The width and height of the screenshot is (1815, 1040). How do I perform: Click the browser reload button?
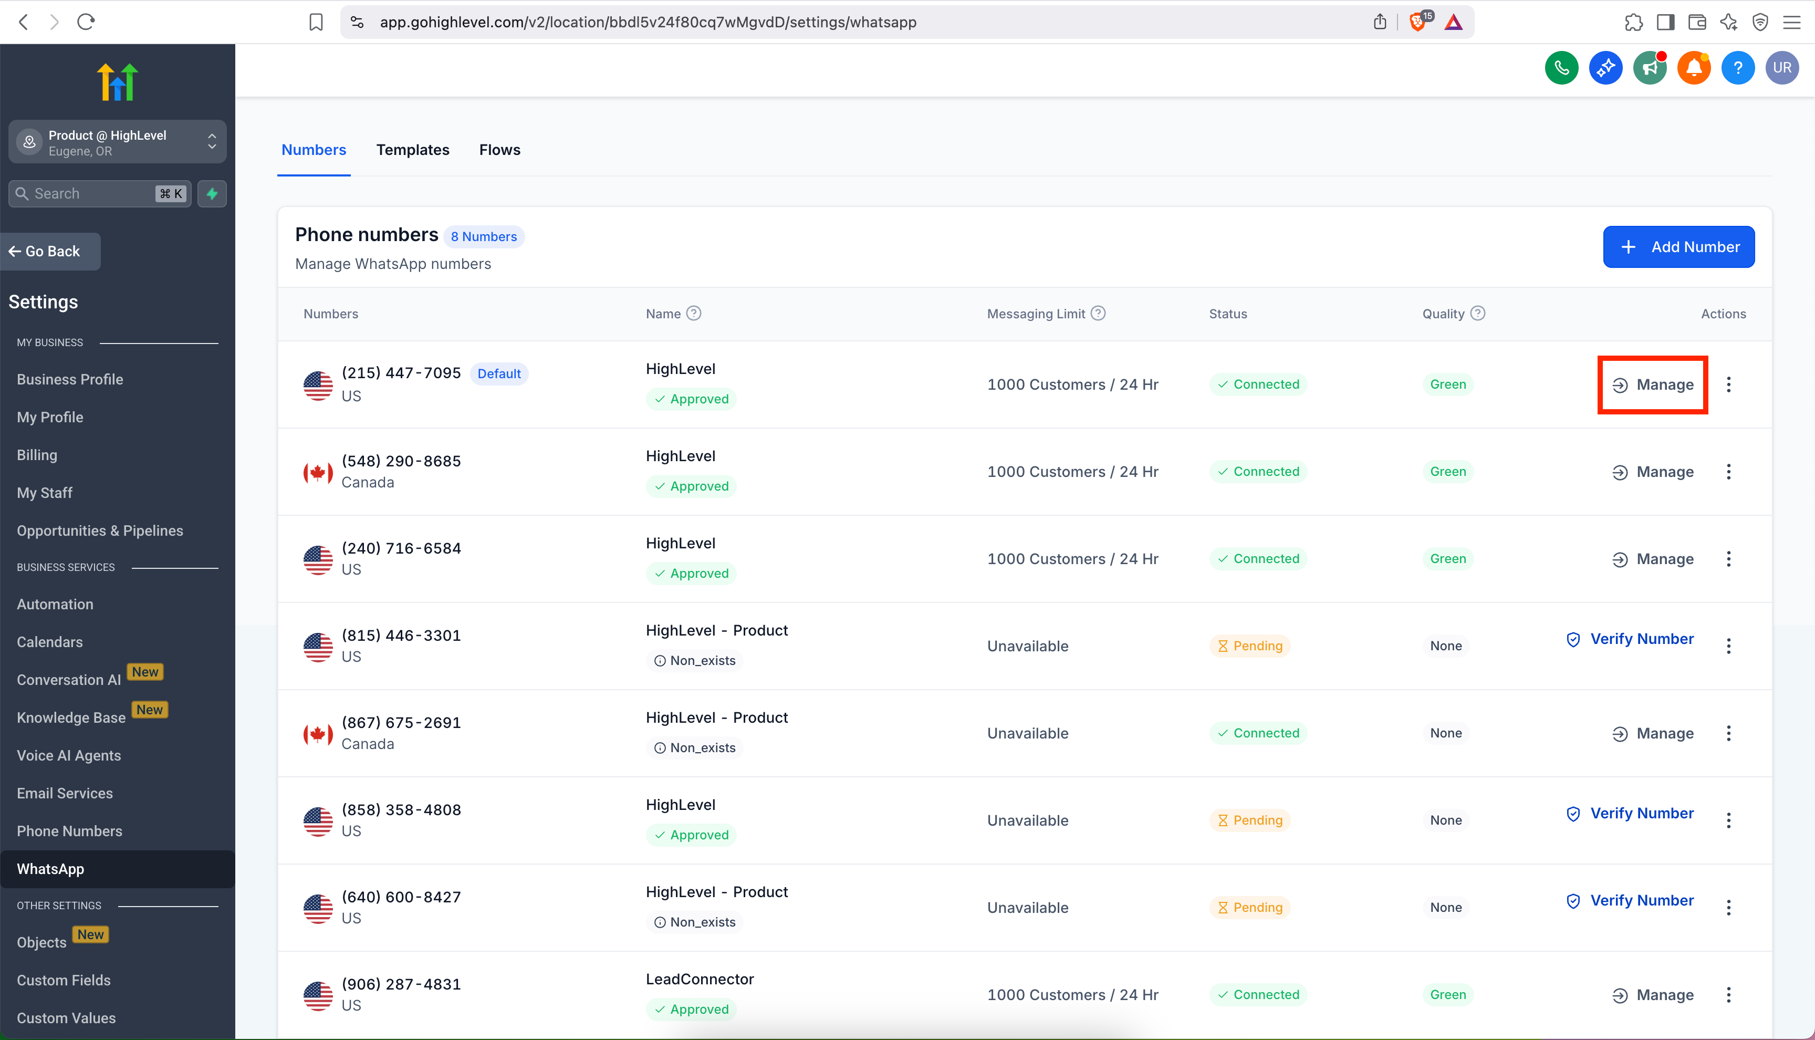[86, 22]
